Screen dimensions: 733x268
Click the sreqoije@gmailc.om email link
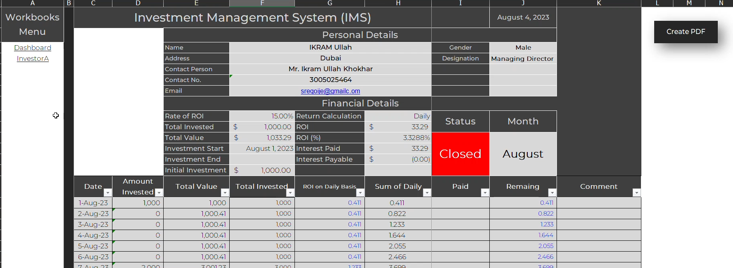pos(330,91)
